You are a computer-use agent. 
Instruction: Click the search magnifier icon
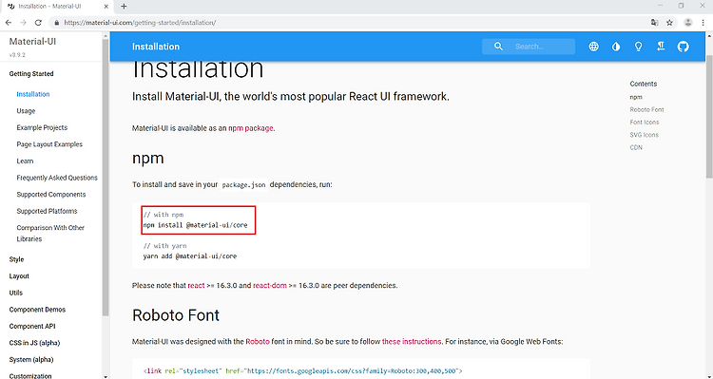[498, 47]
